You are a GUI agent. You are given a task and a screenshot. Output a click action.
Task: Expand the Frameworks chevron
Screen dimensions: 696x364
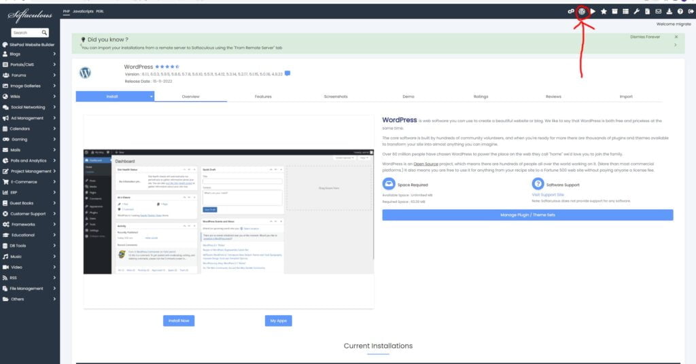tap(54, 224)
